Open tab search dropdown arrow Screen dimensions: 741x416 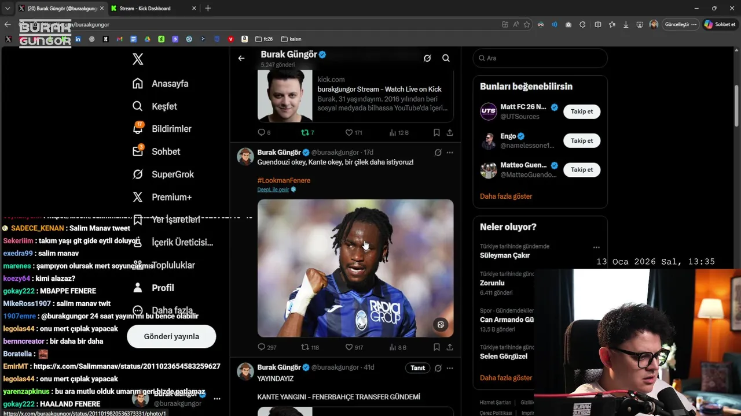(7, 8)
